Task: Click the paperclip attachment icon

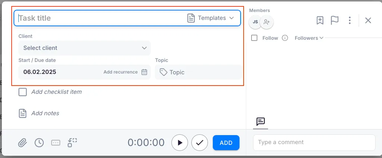Action: point(23,143)
